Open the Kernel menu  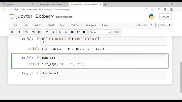(x=75, y=25)
